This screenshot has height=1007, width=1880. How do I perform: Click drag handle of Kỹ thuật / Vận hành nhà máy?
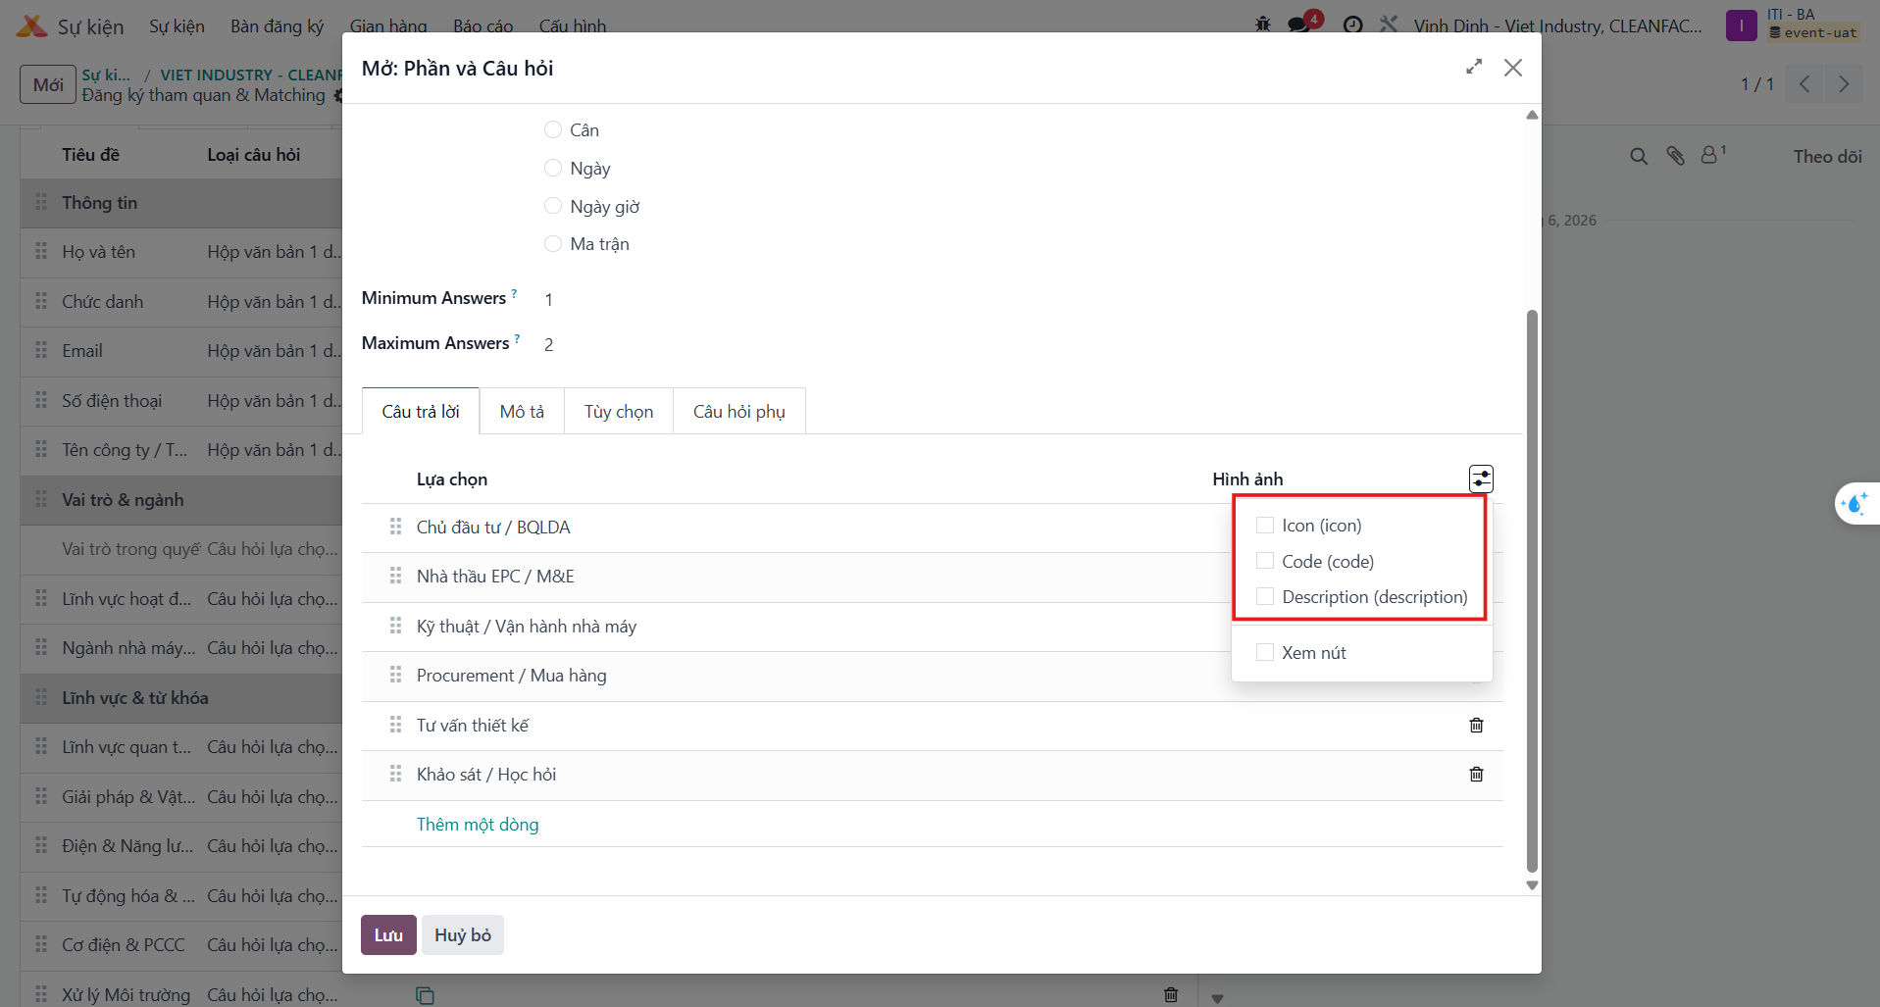(395, 626)
